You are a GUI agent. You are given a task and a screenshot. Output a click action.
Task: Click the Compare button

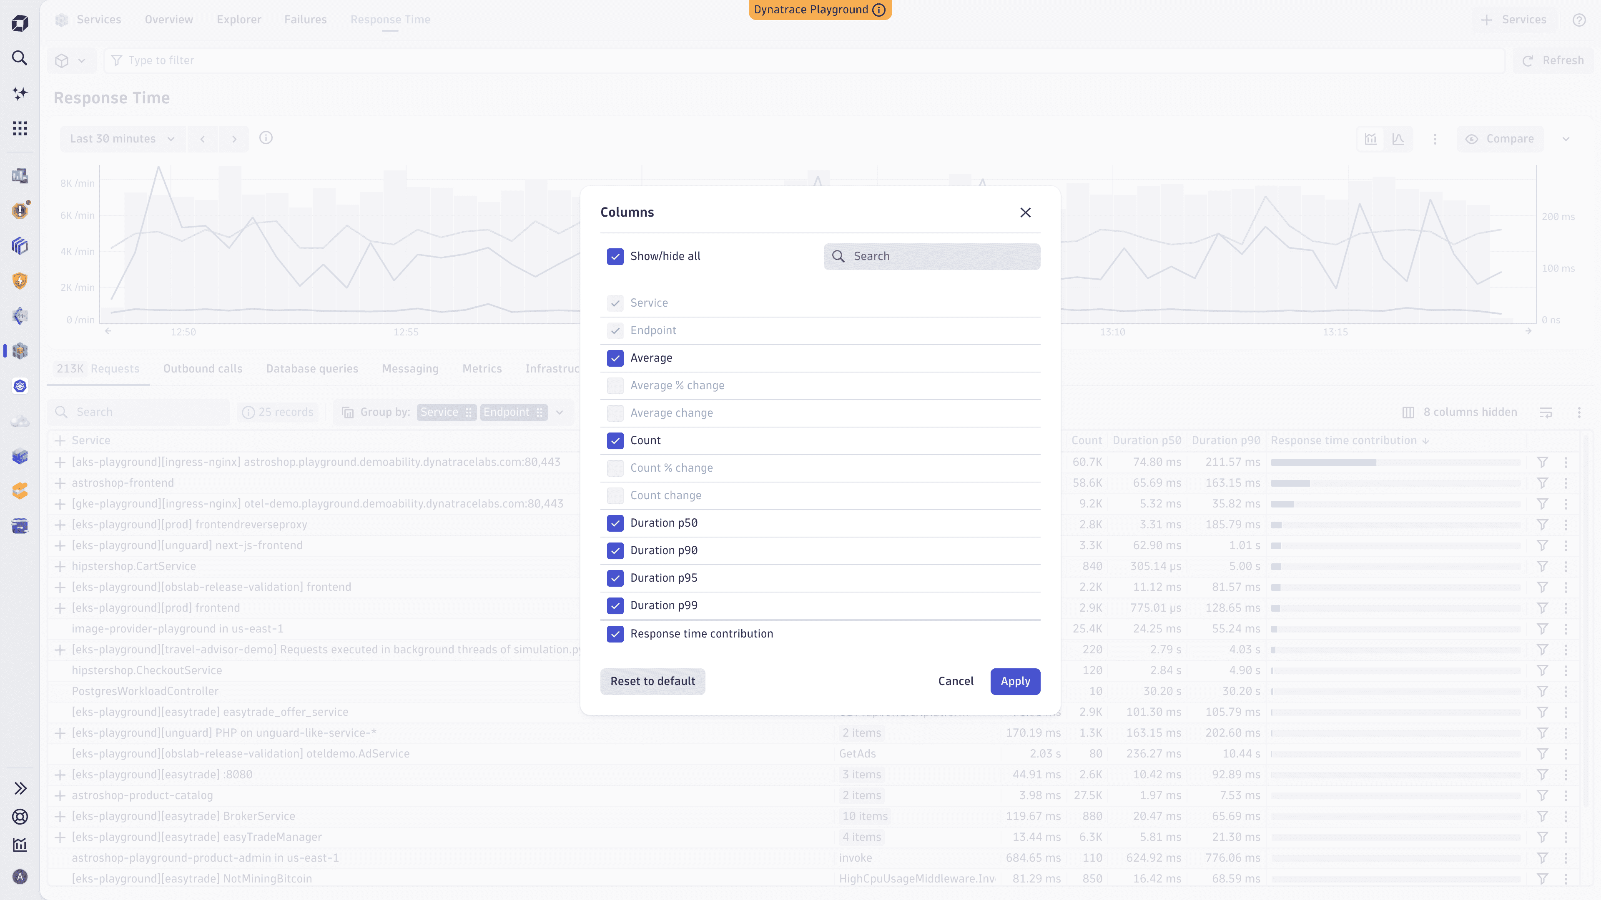pyautogui.click(x=1501, y=139)
